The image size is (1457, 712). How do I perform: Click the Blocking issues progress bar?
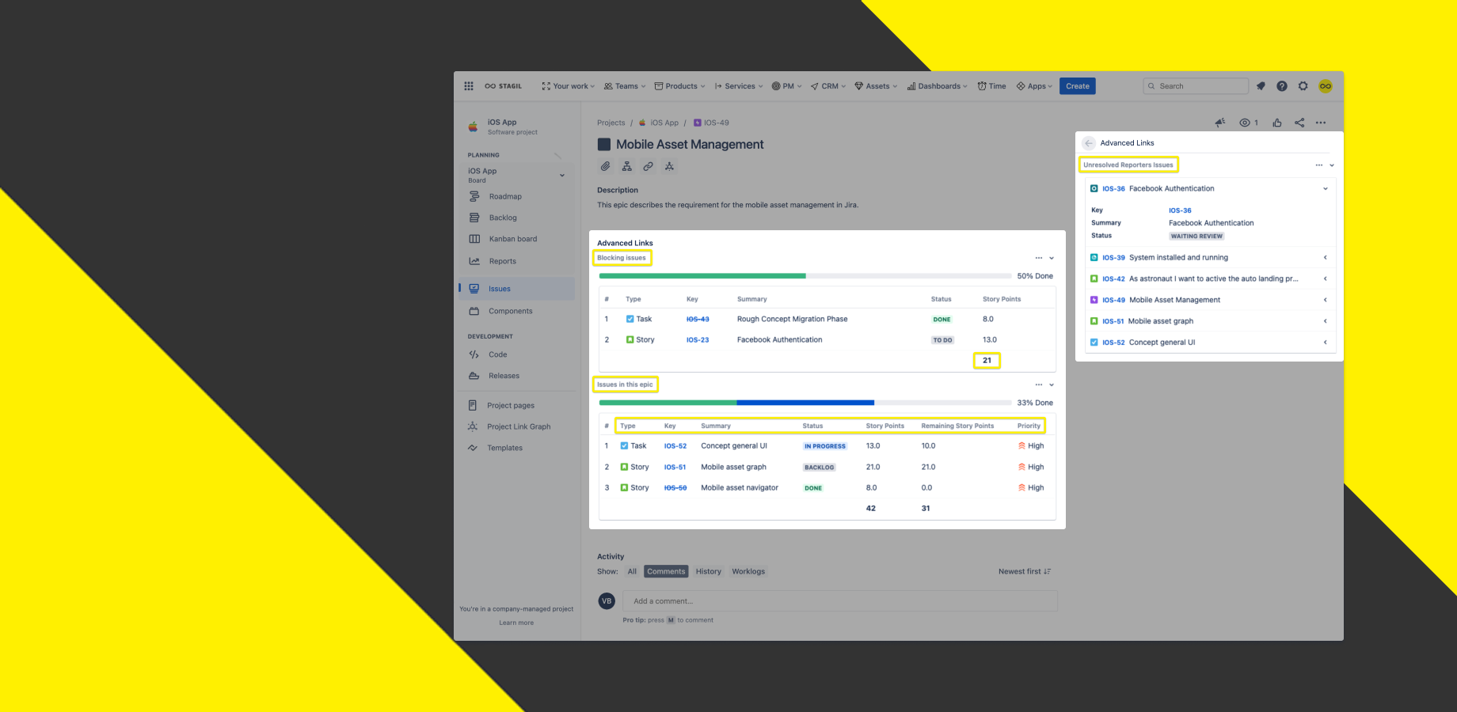pyautogui.click(x=805, y=276)
